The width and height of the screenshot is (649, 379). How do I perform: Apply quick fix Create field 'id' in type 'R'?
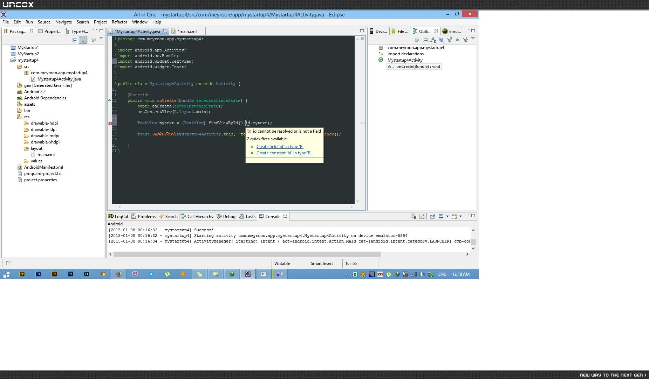[280, 147]
